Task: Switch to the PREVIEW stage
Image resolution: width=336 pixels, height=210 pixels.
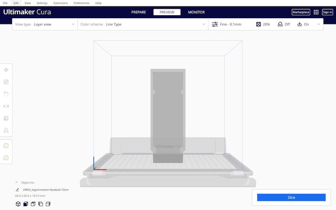Action: (167, 12)
